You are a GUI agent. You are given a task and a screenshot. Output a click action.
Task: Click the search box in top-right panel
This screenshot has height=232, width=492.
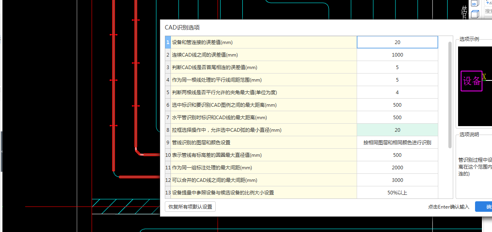click(x=488, y=11)
